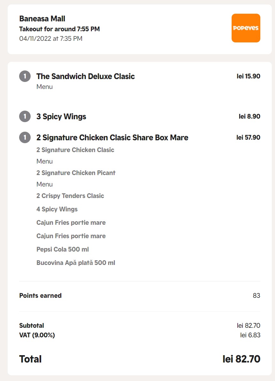Select the 3 Spicy Wings item title
Image resolution: width=275 pixels, height=381 pixels.
coord(61,116)
